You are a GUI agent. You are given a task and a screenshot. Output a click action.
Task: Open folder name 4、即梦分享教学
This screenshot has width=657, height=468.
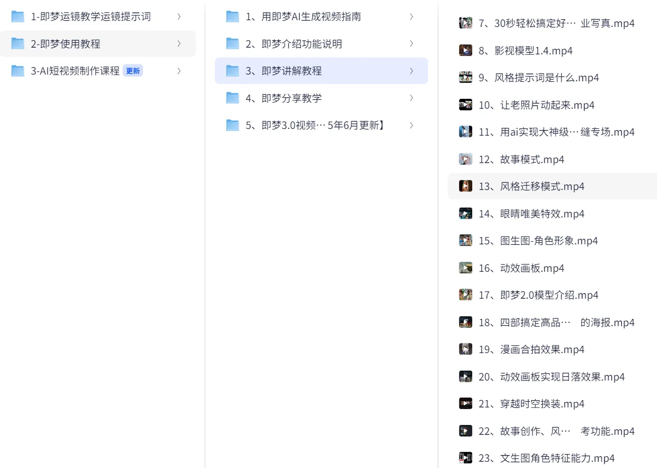[x=284, y=98]
